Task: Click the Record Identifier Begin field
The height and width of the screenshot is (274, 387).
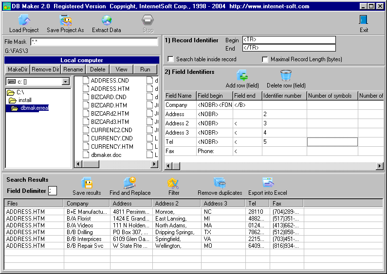Action: point(289,40)
